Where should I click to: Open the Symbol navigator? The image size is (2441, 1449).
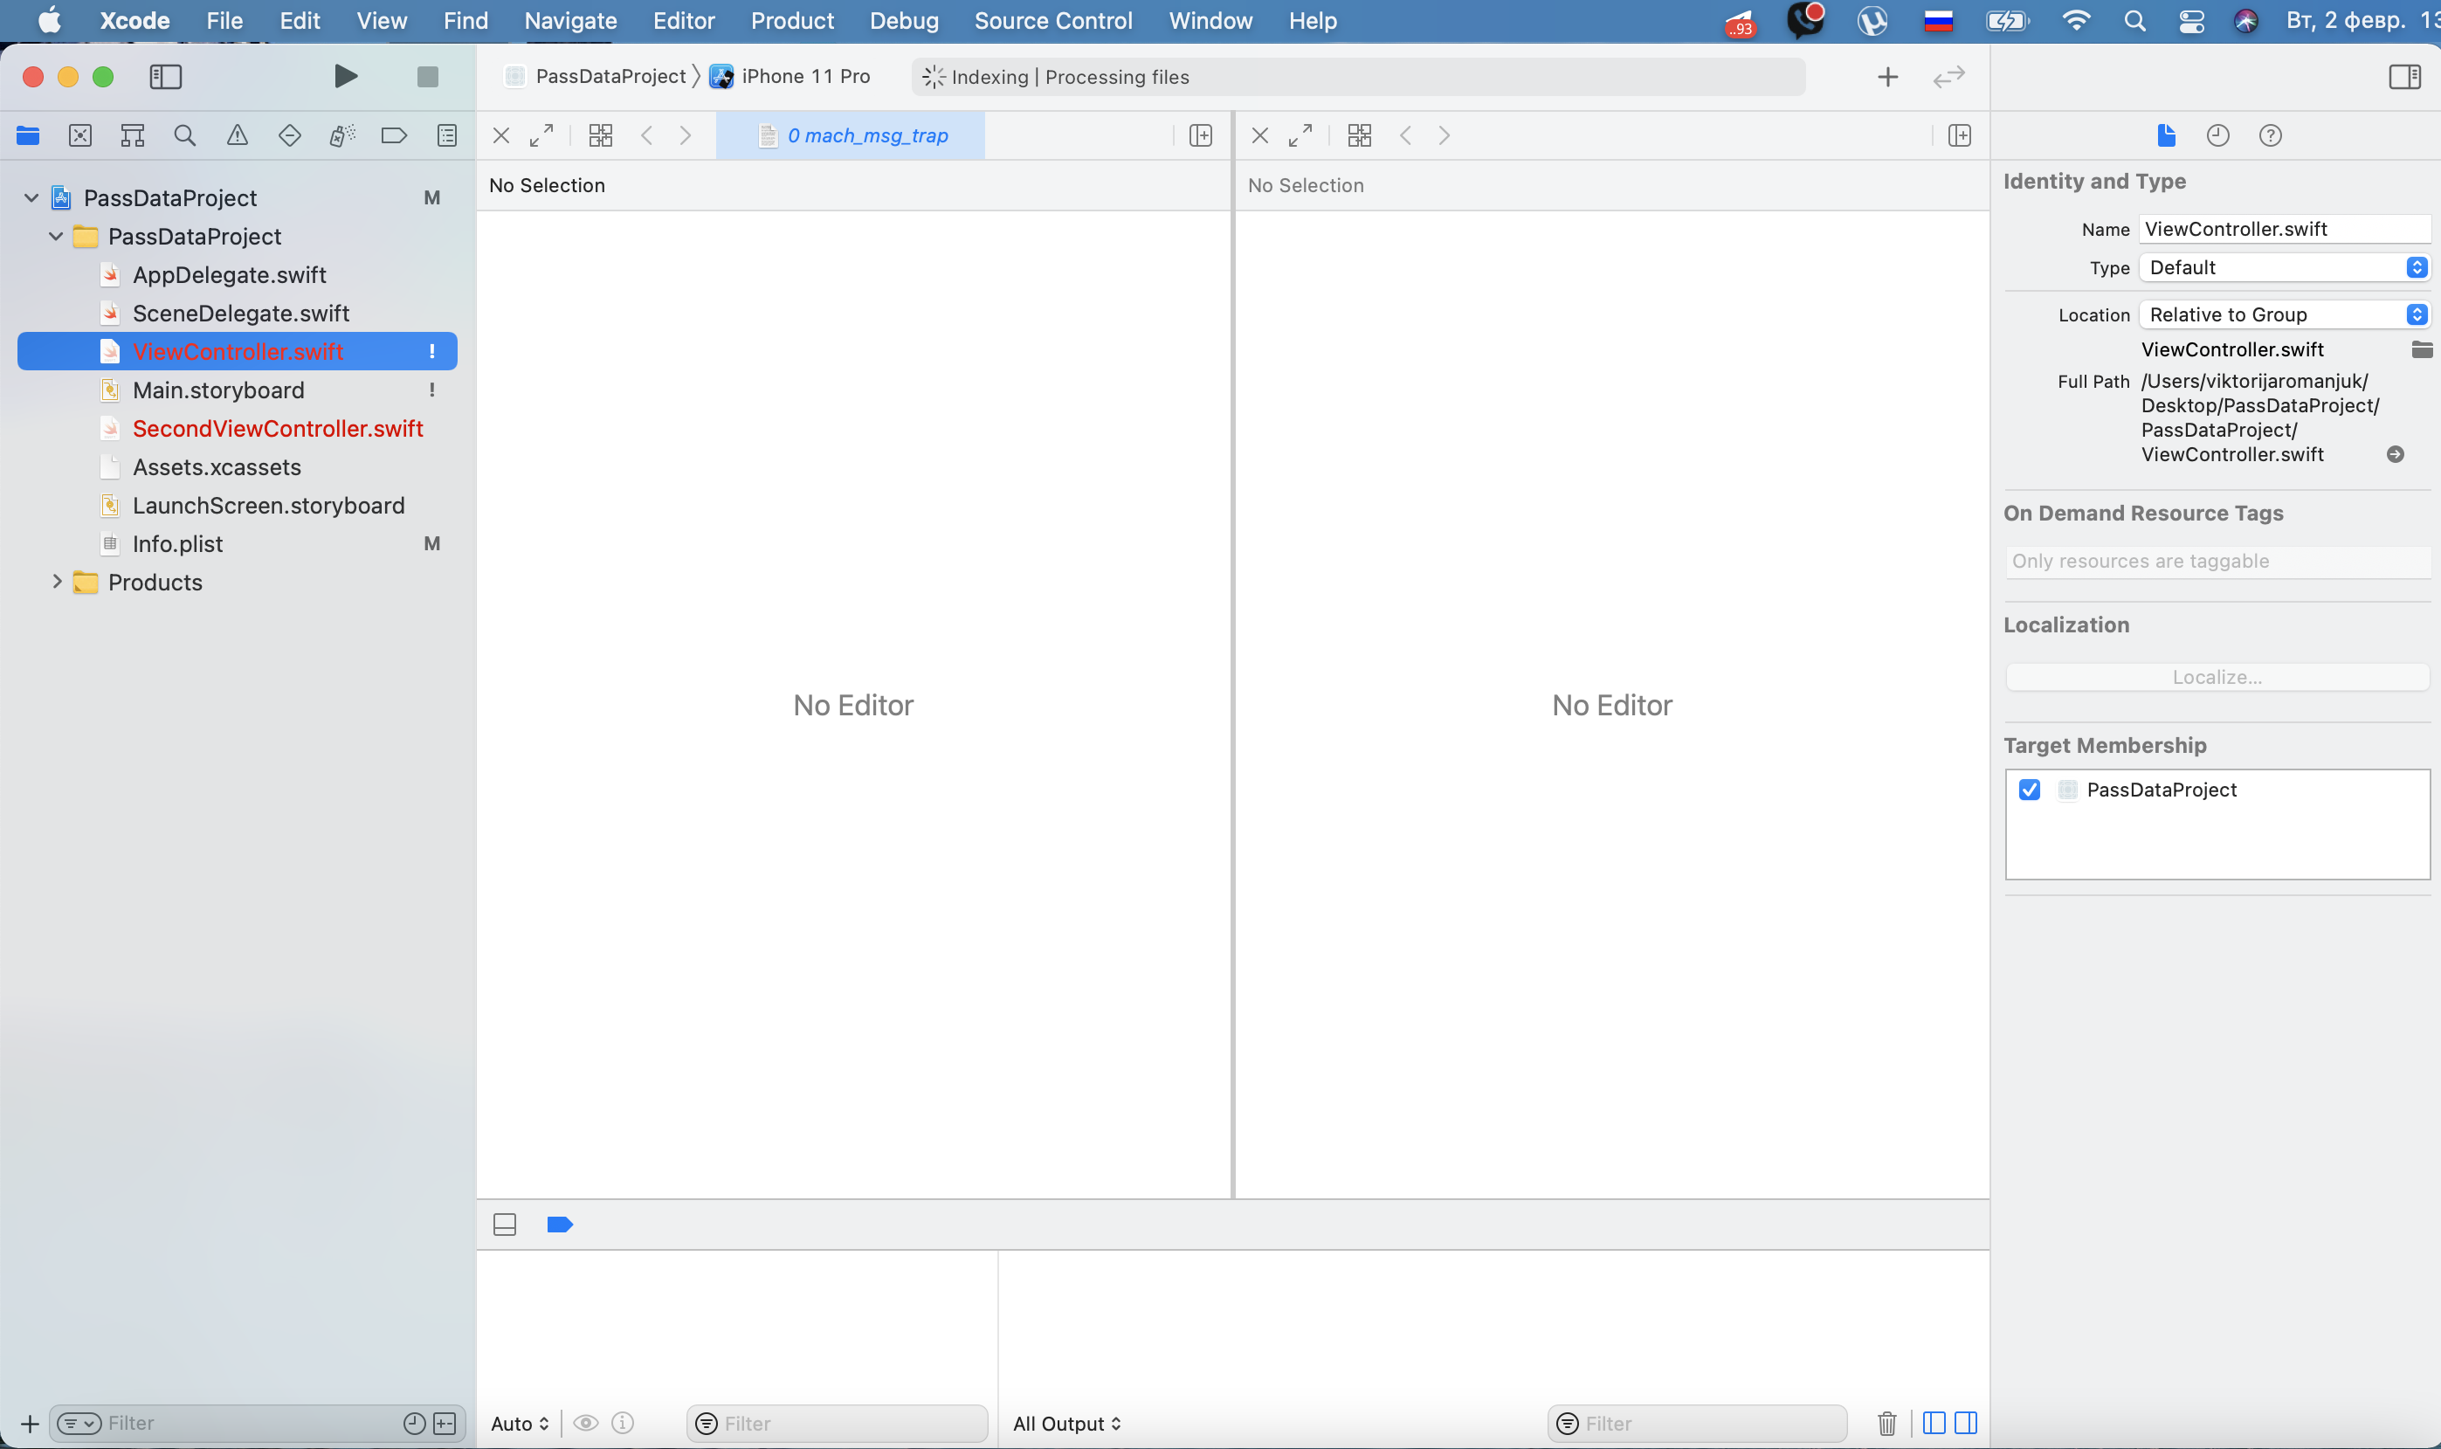(133, 135)
